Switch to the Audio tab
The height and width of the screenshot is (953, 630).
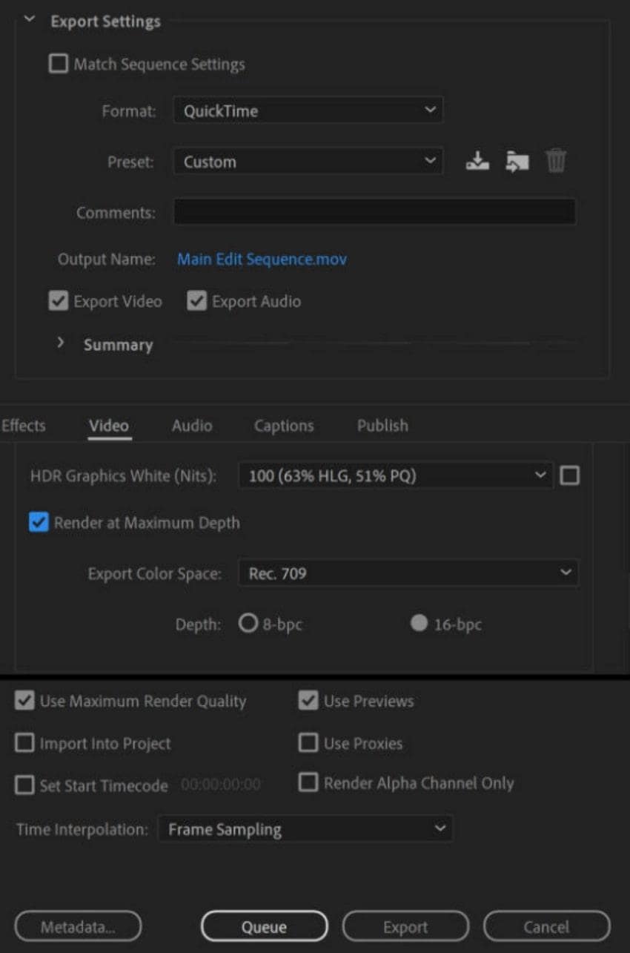[191, 425]
